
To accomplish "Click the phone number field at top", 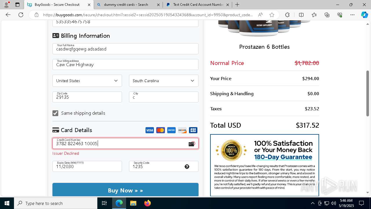I will click(126, 23).
